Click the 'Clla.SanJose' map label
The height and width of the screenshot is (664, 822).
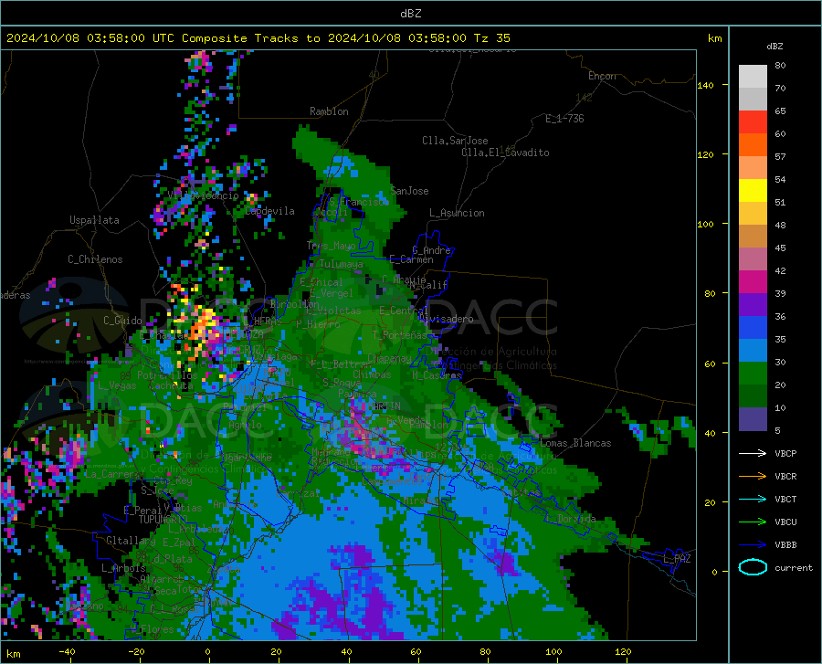click(x=455, y=141)
